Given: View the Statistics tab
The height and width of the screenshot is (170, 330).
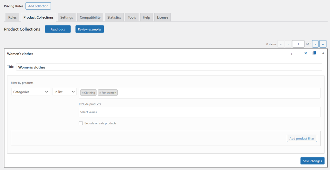Looking at the screenshot, I should click(x=114, y=17).
